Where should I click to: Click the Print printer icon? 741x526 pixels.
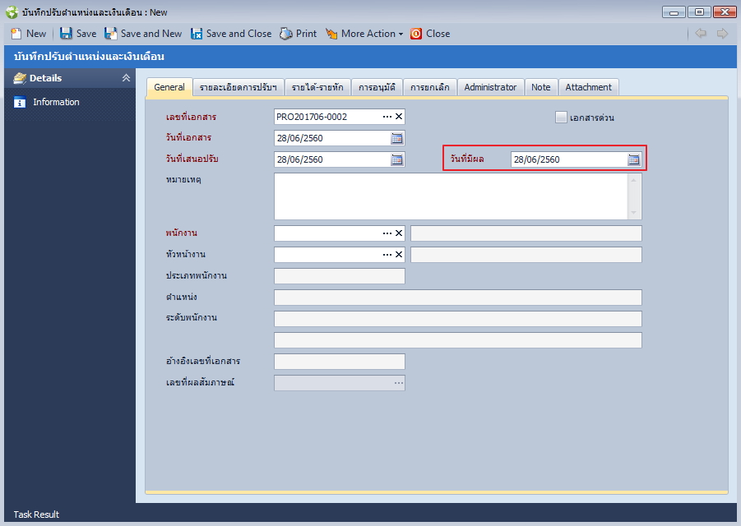pyautogui.click(x=286, y=34)
